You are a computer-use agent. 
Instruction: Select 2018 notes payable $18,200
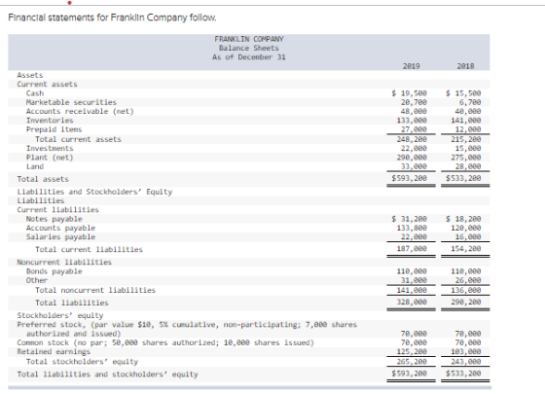point(463,219)
